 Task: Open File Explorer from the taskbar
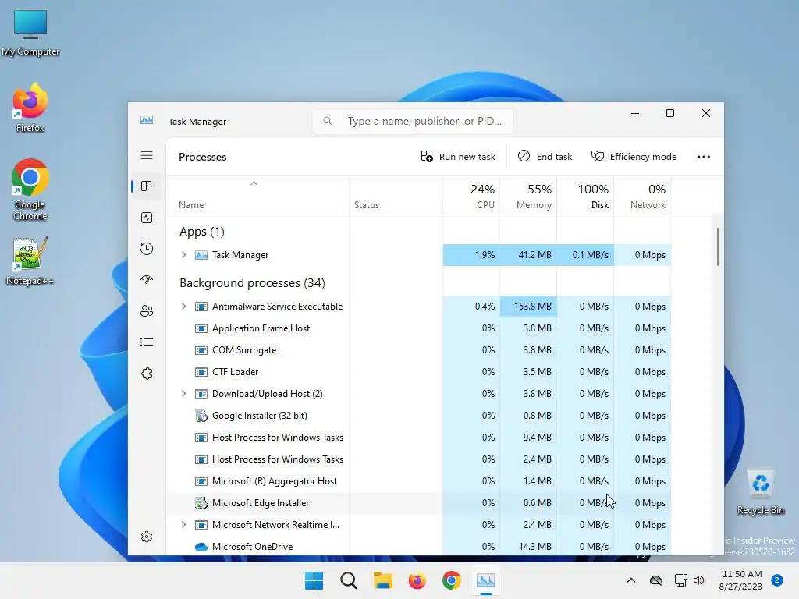(x=382, y=580)
